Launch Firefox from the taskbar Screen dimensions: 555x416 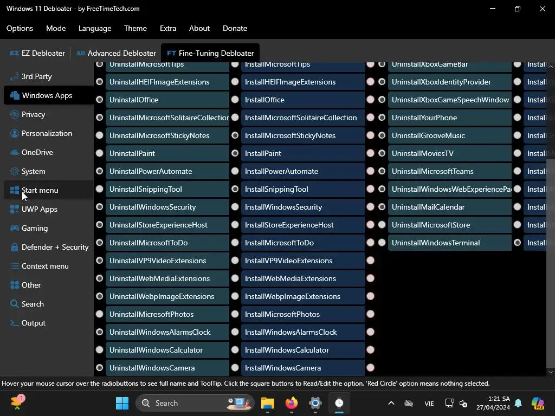(291, 403)
